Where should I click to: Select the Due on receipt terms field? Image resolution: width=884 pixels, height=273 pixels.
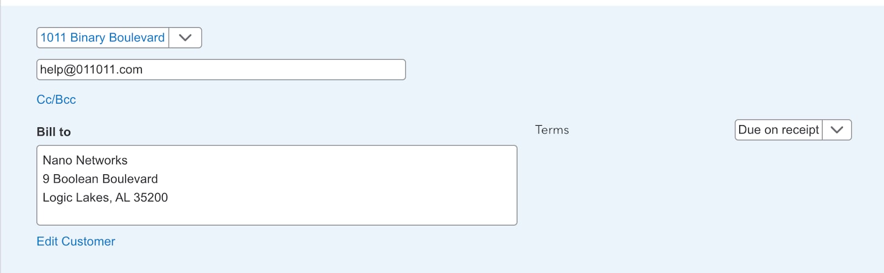click(x=778, y=130)
